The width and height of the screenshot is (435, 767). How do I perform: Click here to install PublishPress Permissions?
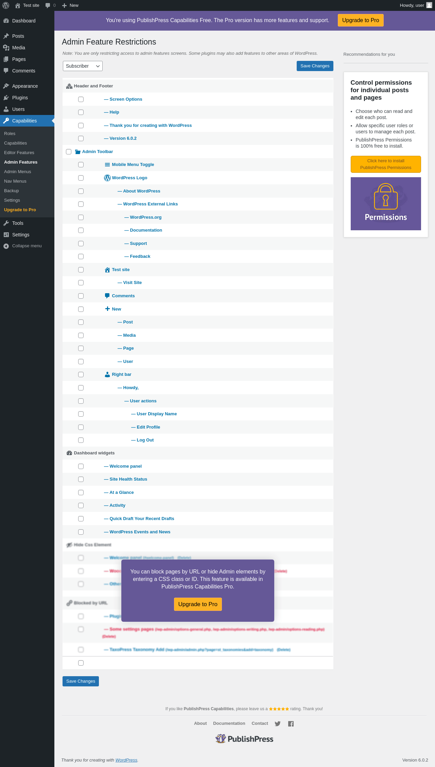tap(386, 164)
